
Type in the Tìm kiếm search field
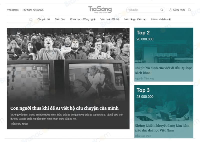pyautogui.click(x=144, y=10)
